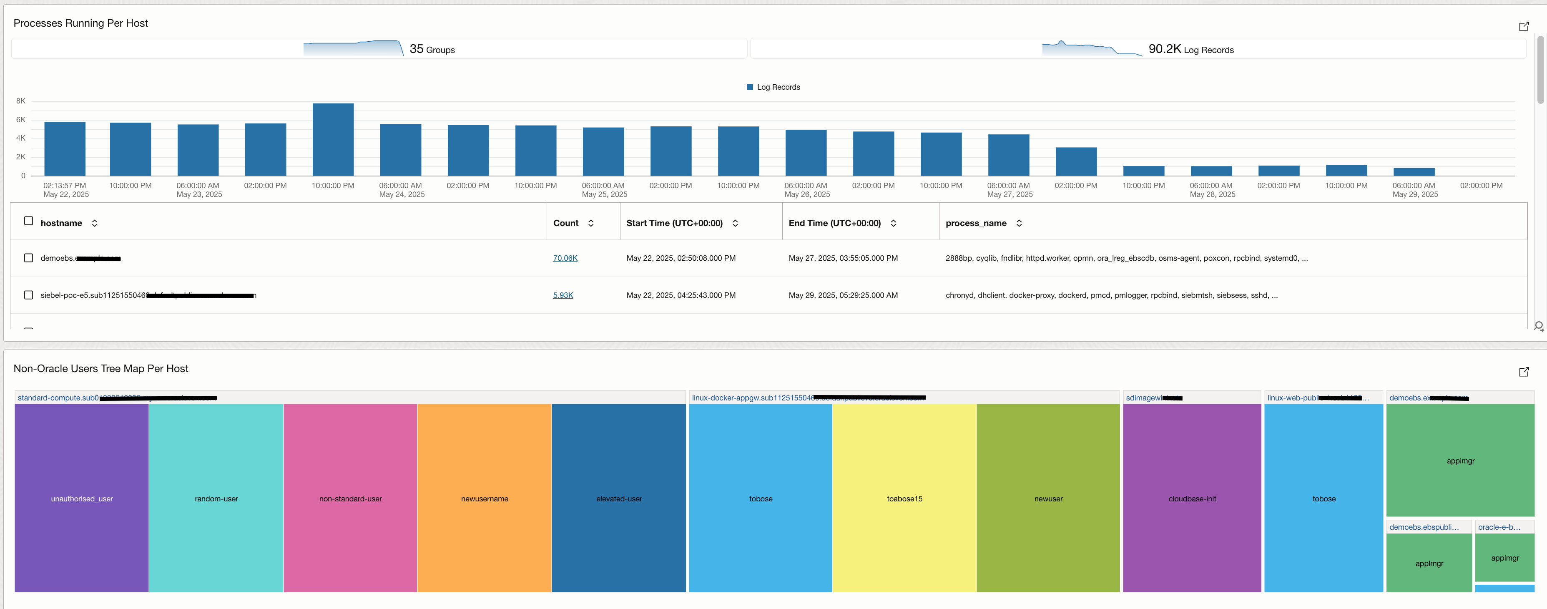This screenshot has height=609, width=1547.
Task: Open the 70.06K count link
Action: [x=565, y=258]
